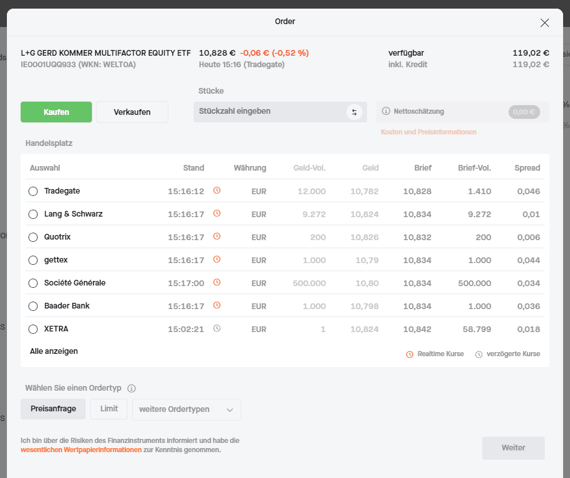
Task: Click the realtime clock icon in Baader Bank row
Action: (217, 305)
